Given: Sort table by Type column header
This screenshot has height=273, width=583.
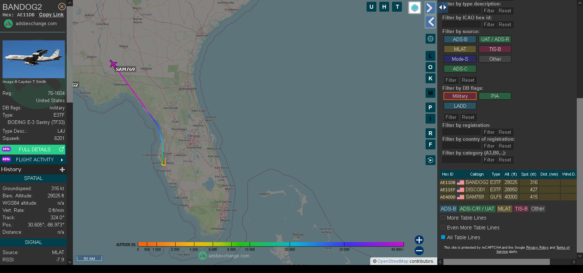Looking at the screenshot, I should click(496, 174).
